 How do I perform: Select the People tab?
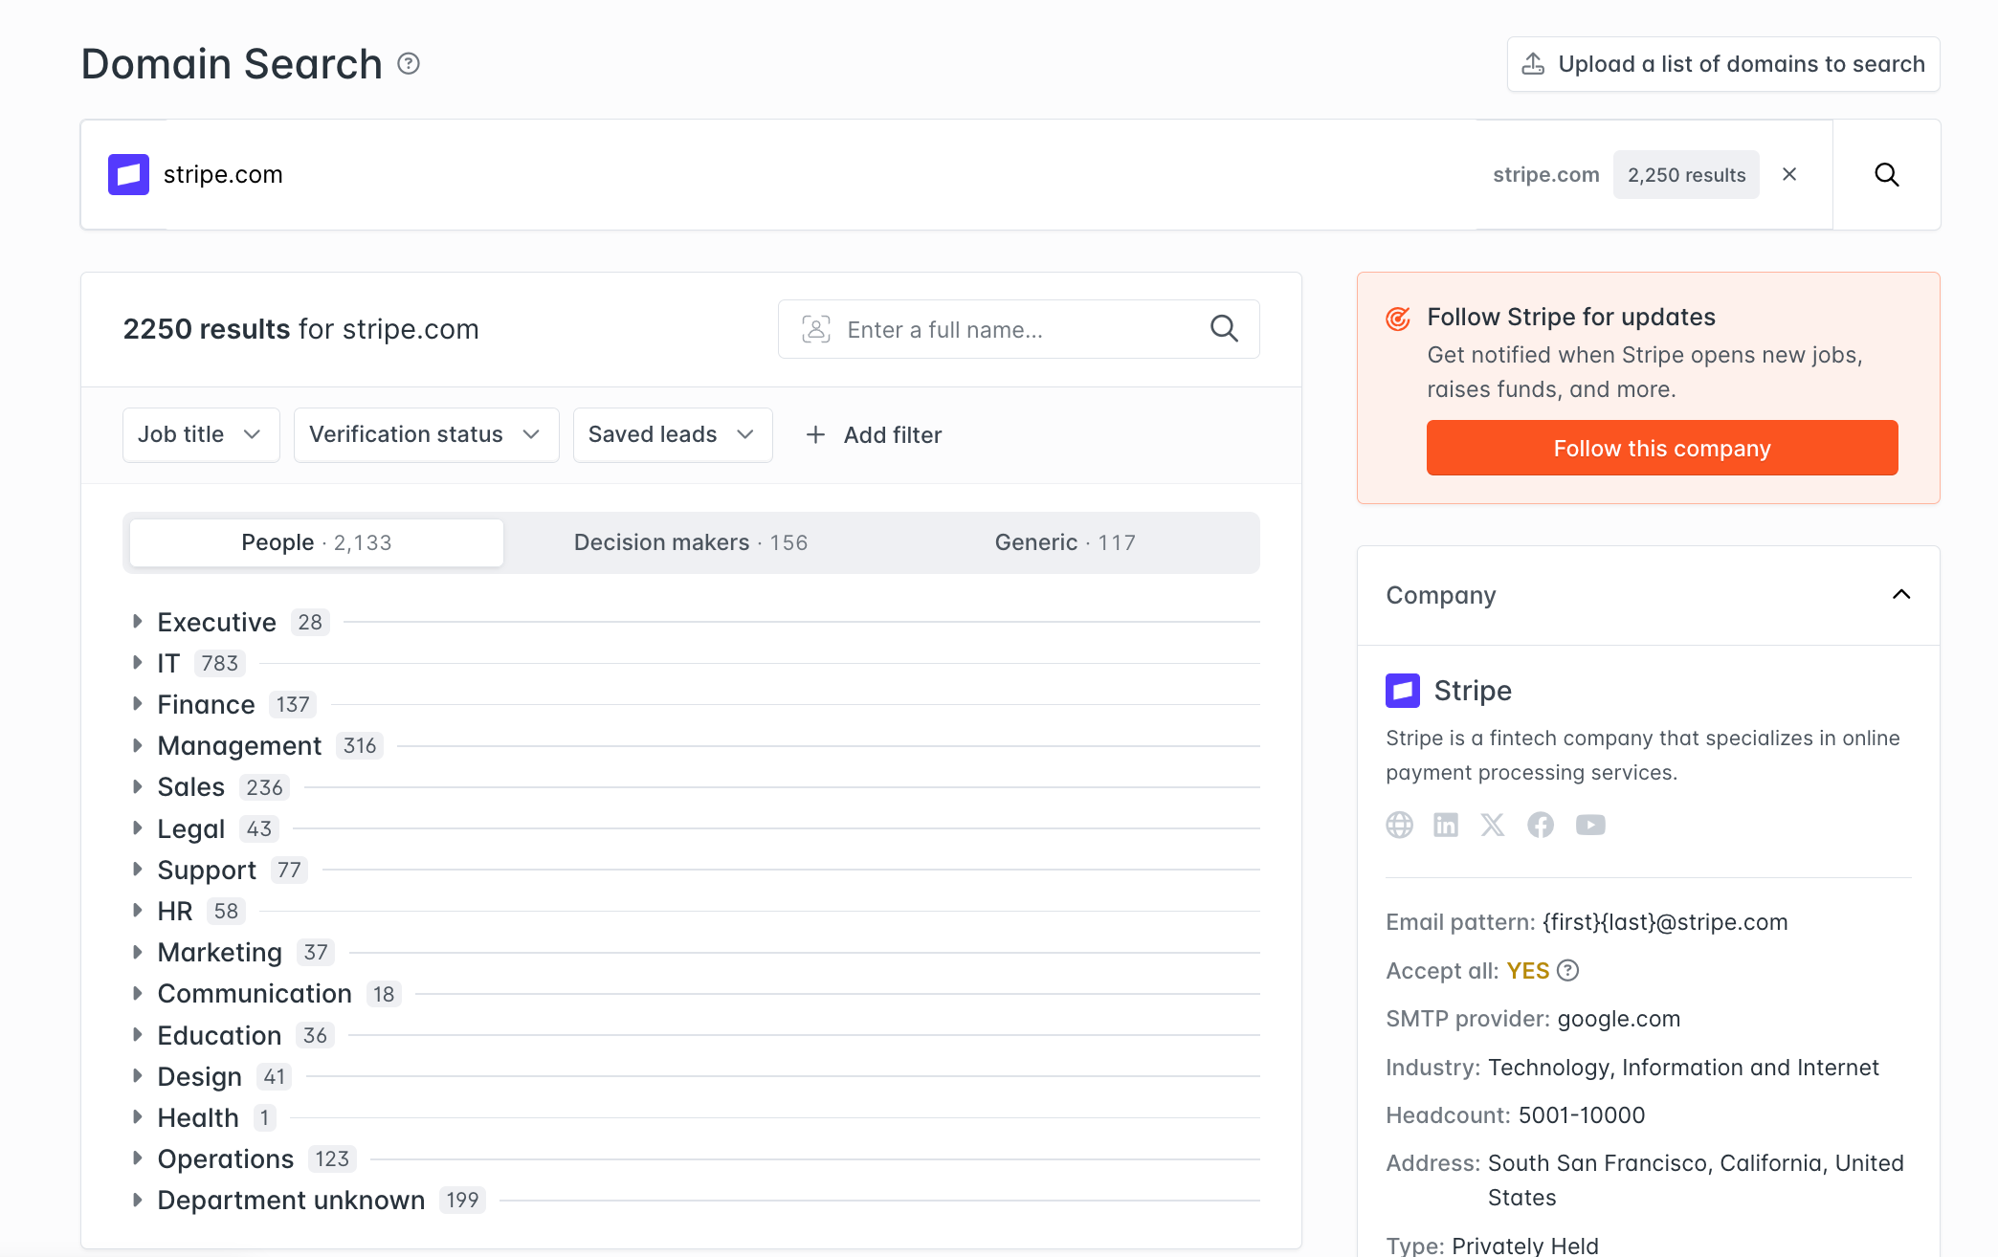coord(317,542)
